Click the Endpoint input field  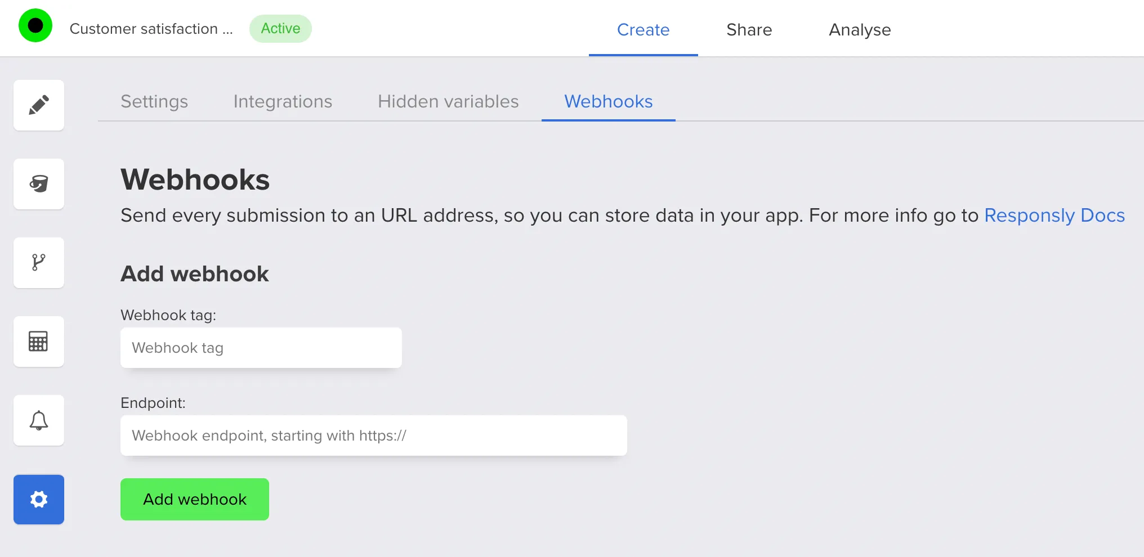pos(373,435)
